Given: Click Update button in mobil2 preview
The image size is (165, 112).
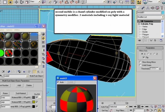Looking at the screenshot, I should click(70, 82).
